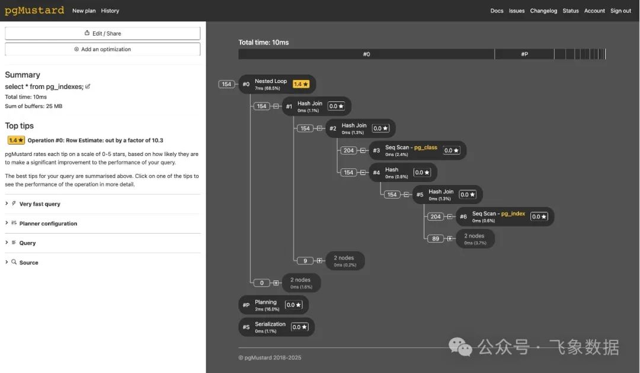Screen dimensions: 640x373
Task: Select the #3 Seq Scan pg_class node
Action: coord(418,151)
